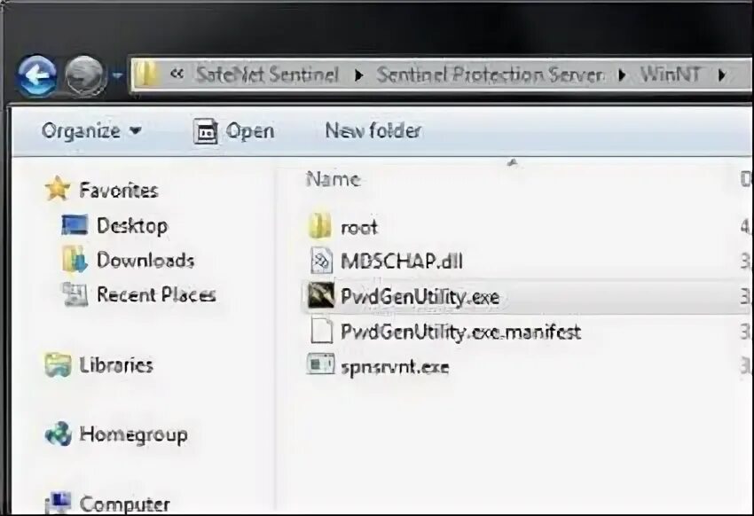
Task: Click the Open toolbar button
Action: [233, 131]
